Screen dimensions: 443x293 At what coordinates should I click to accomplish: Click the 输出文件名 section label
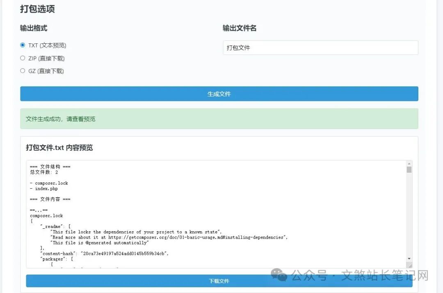tap(240, 28)
